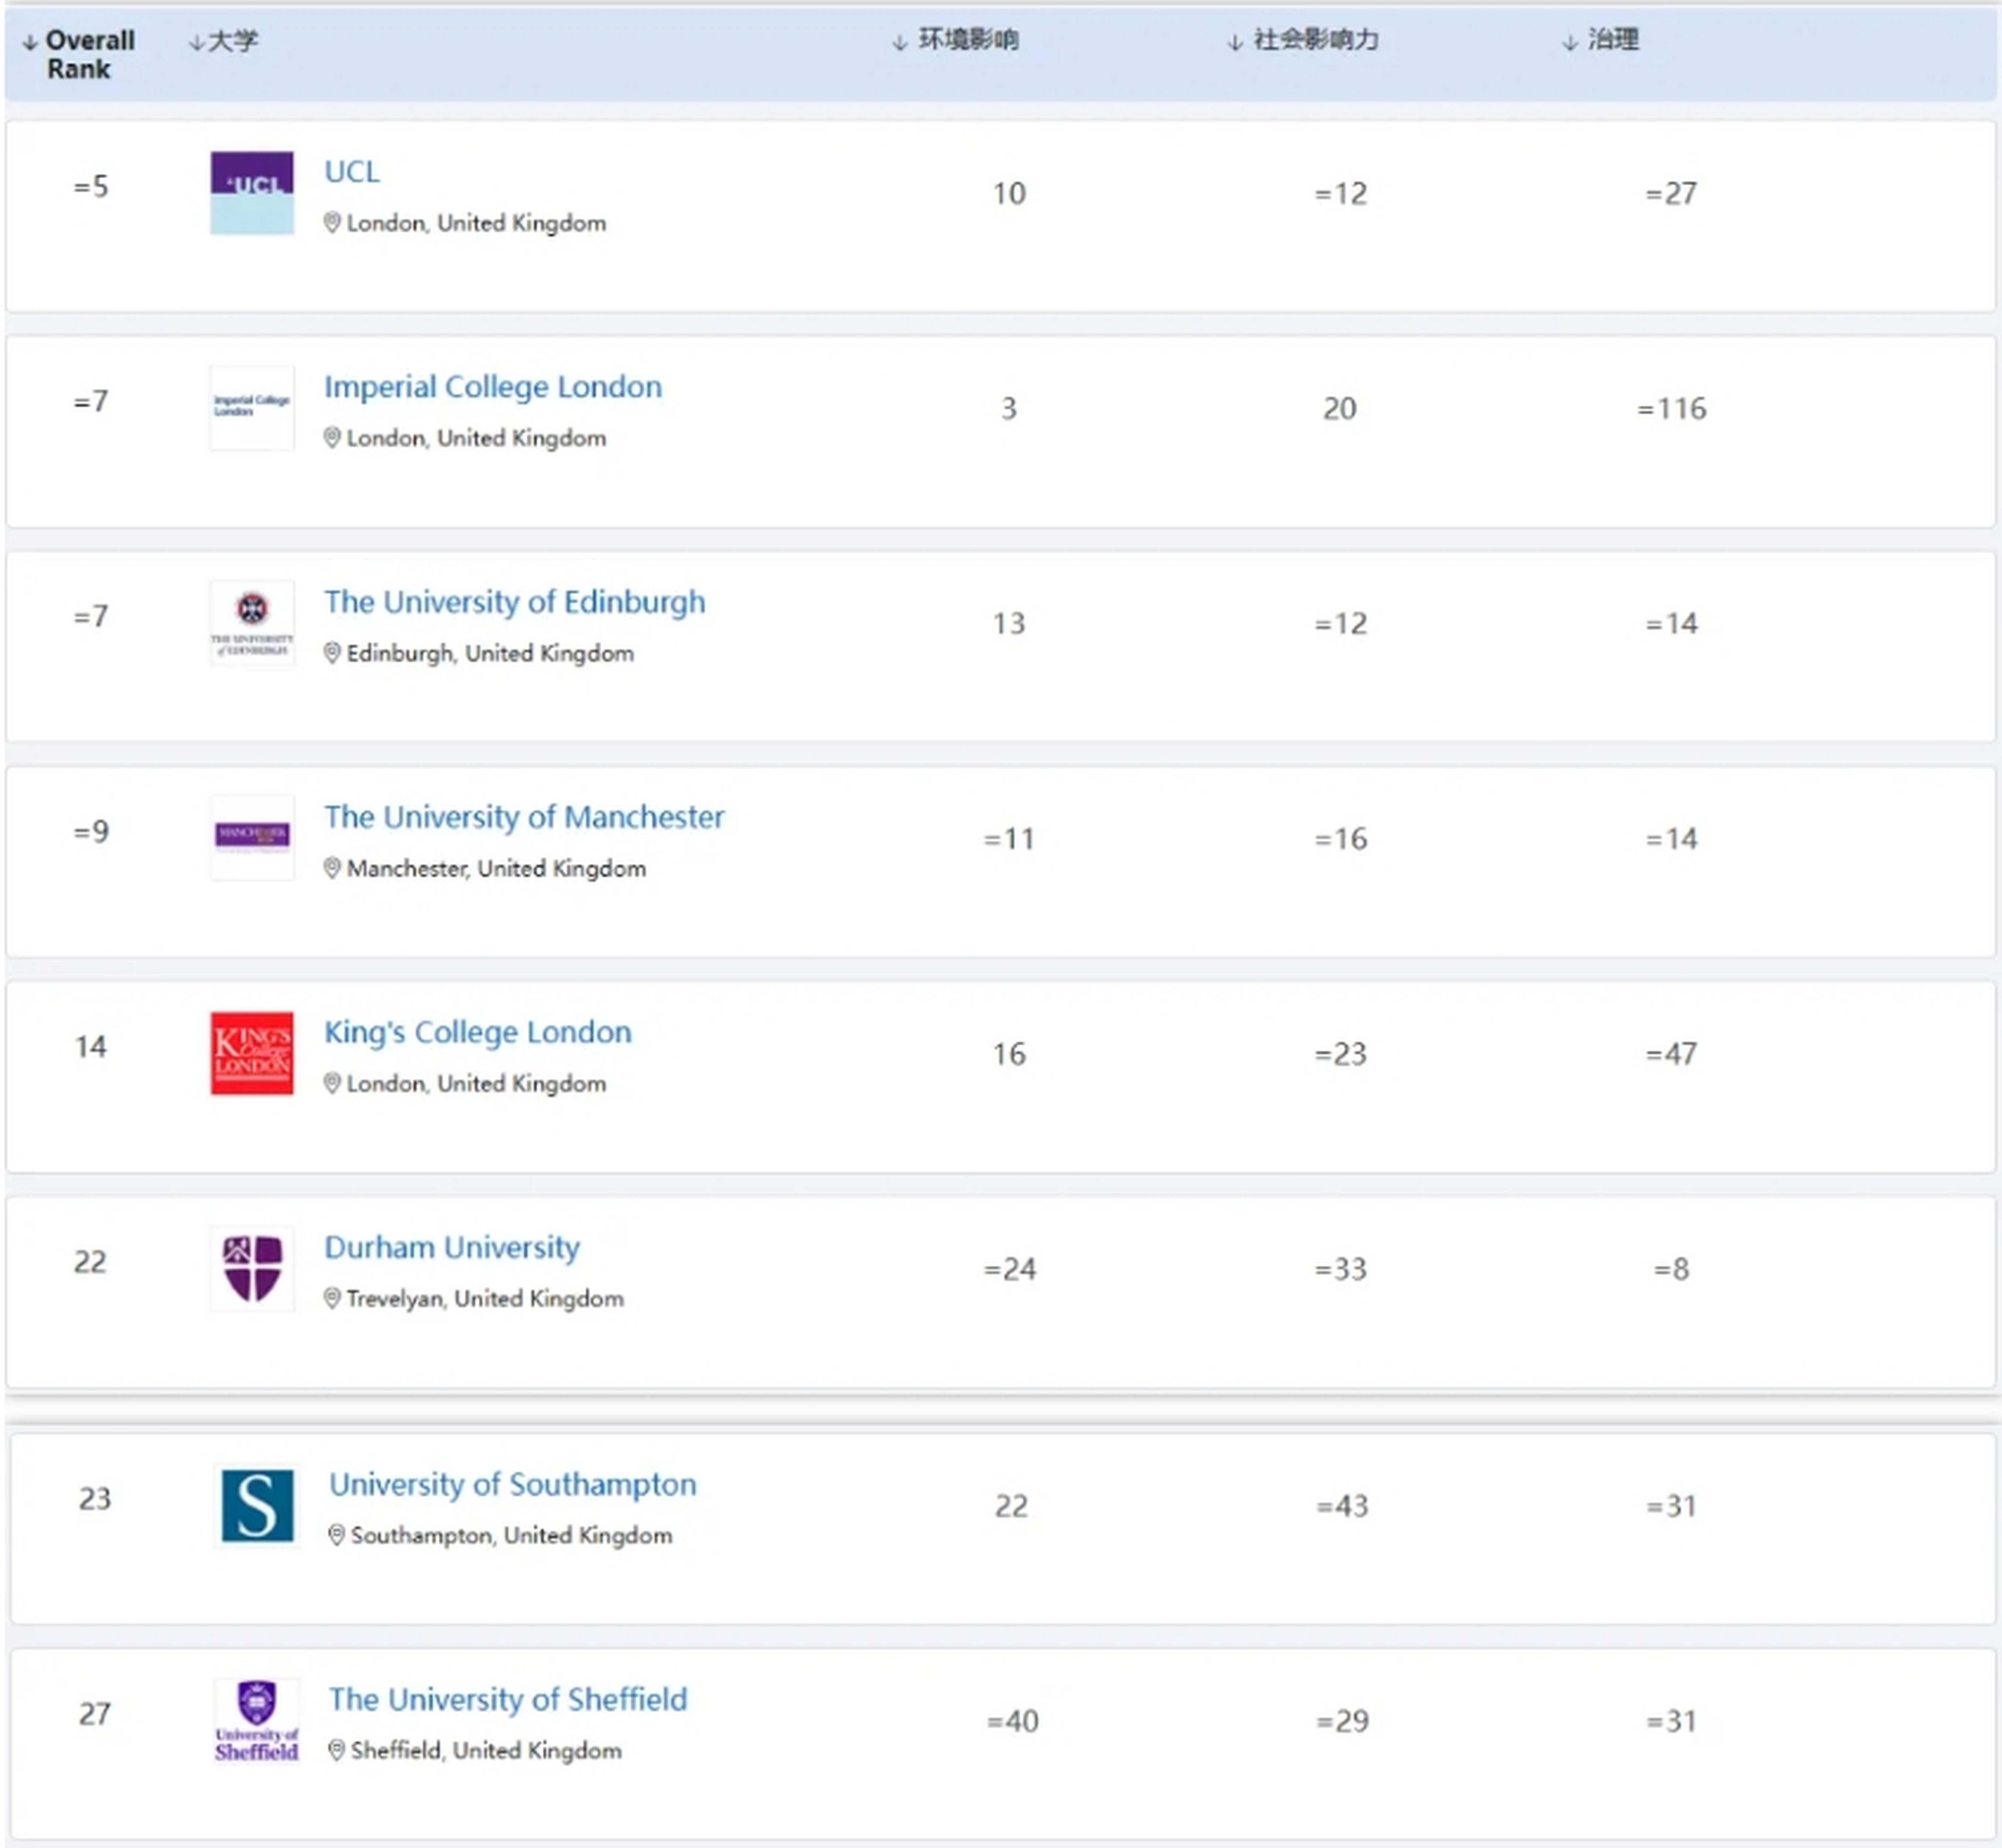Click location pin icon beside Sheffield, United Kingdom
This screenshot has width=2002, height=1848.
tap(337, 1750)
